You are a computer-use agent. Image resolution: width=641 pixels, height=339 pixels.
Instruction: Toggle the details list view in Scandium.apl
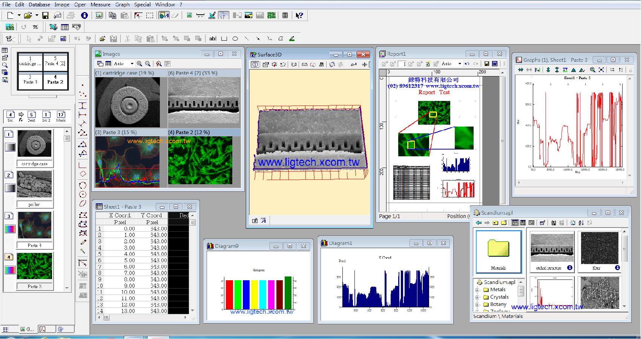click(x=531, y=223)
